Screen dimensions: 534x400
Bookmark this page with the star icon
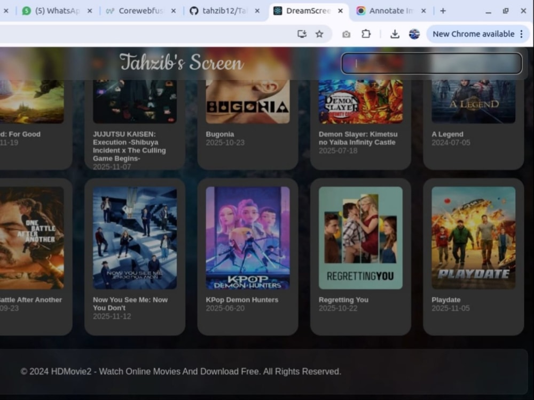319,34
